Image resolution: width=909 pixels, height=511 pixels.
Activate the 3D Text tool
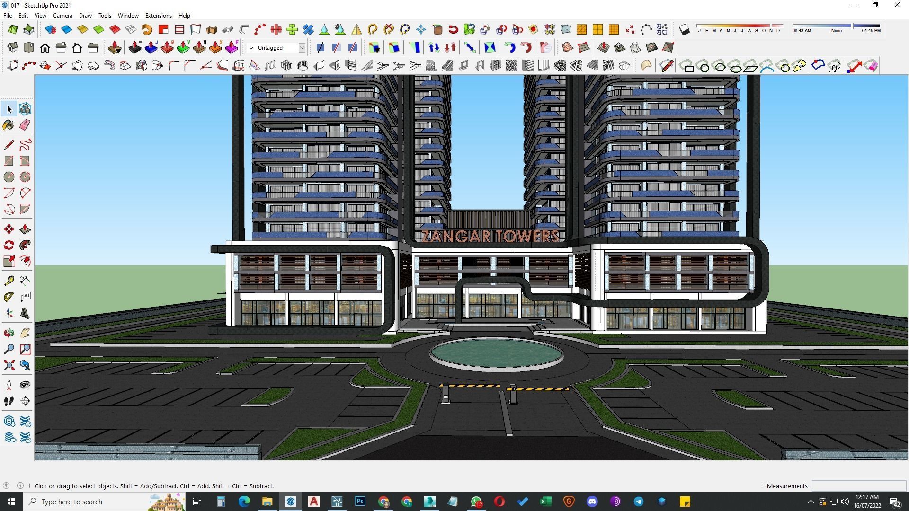click(25, 313)
